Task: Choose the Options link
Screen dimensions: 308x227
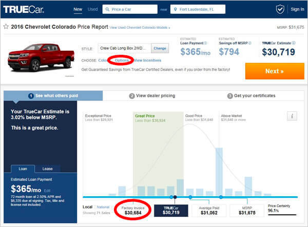Action: 122,60
